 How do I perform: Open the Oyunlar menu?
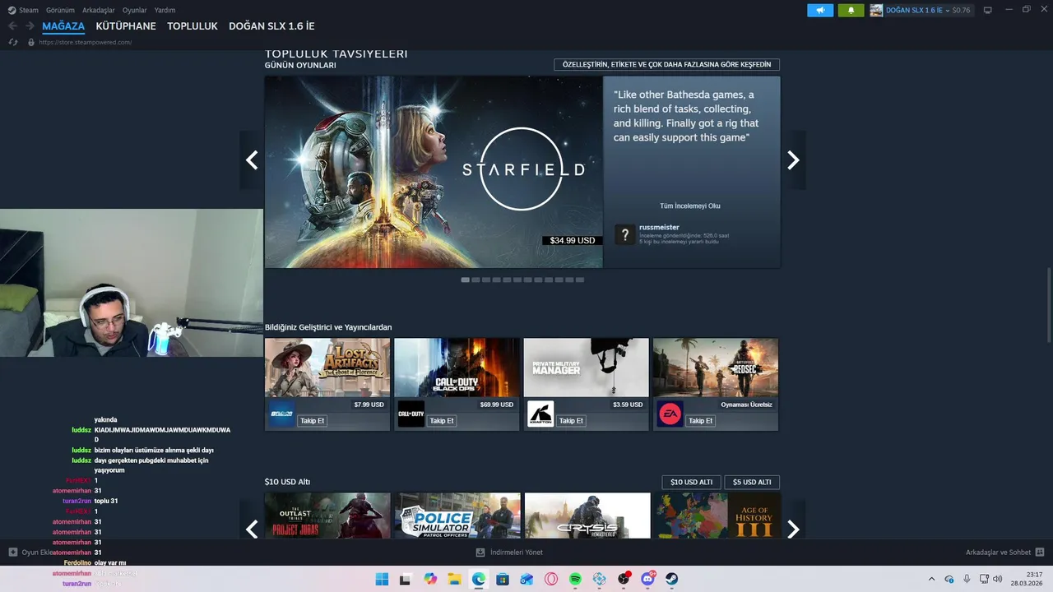pos(135,10)
